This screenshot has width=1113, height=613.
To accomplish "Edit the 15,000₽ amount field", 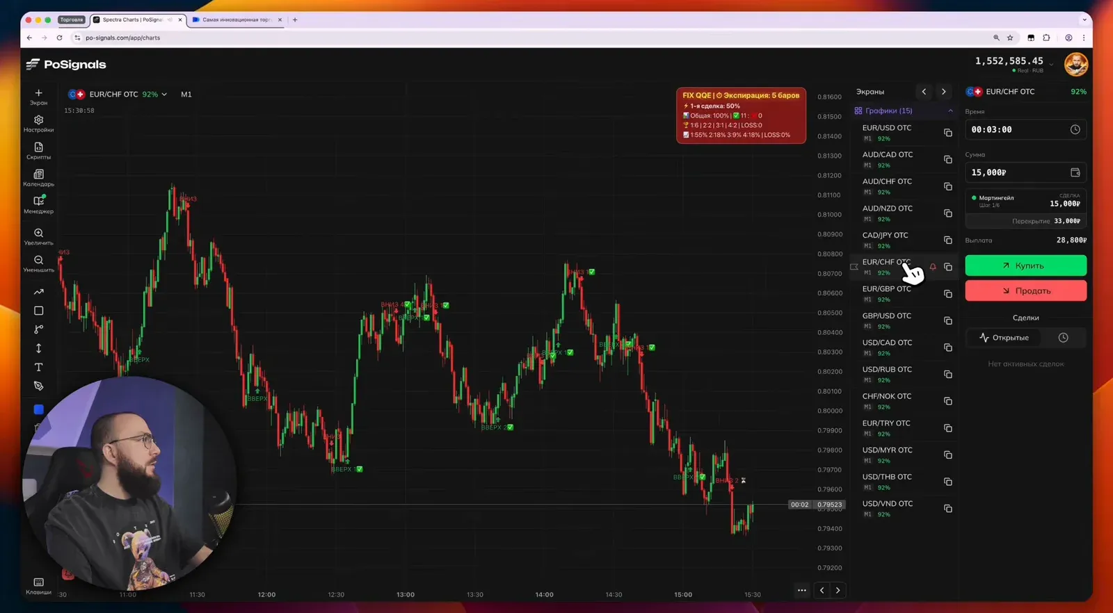I will point(1025,172).
